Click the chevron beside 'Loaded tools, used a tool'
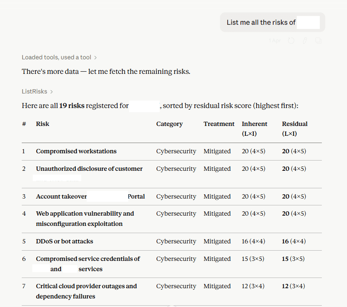The height and width of the screenshot is (307, 347). [x=95, y=58]
